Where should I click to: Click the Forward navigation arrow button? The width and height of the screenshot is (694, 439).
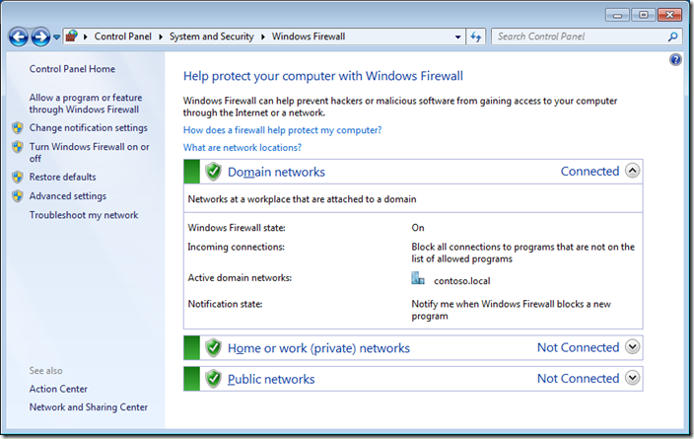40,37
